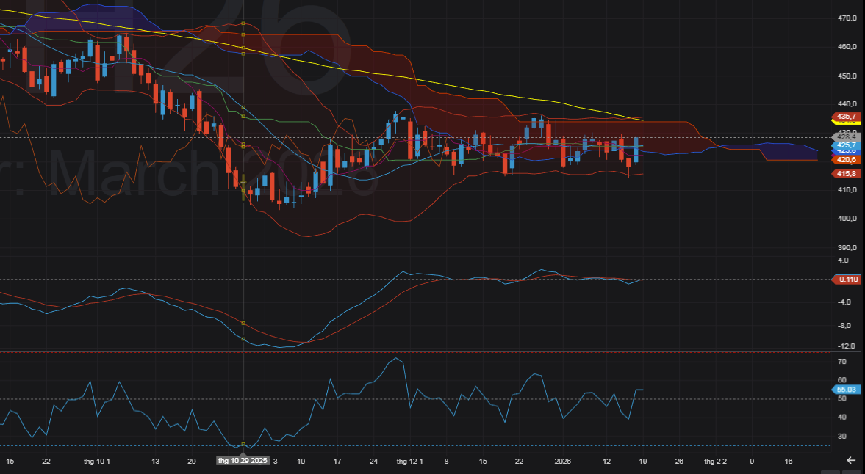Click the 470,0 level on price scale

pos(847,18)
